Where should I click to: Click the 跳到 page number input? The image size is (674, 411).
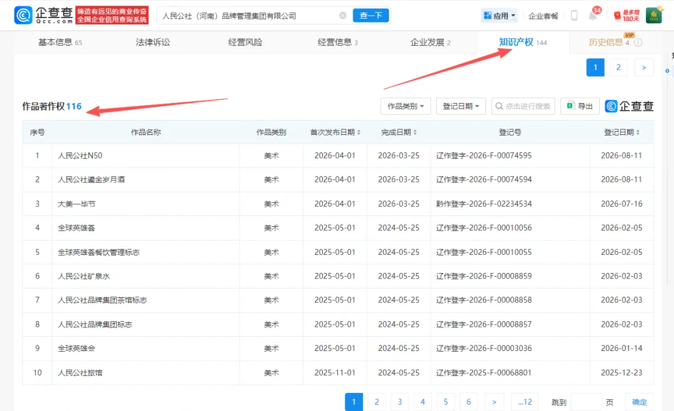click(x=586, y=402)
